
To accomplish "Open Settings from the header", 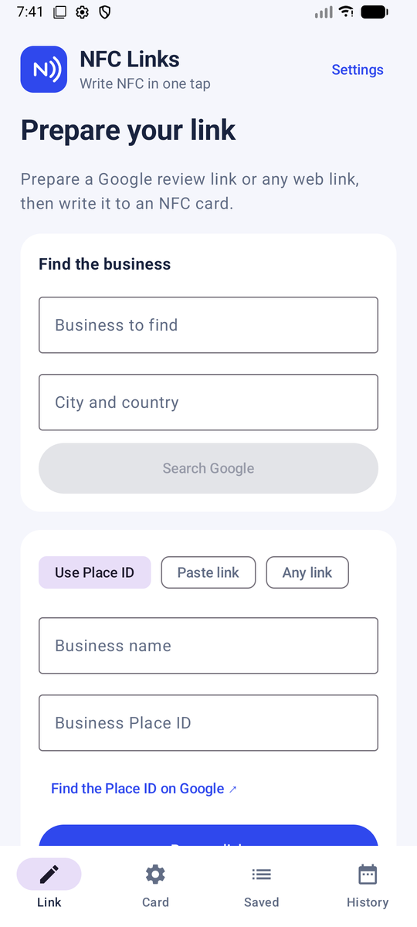I will [358, 70].
